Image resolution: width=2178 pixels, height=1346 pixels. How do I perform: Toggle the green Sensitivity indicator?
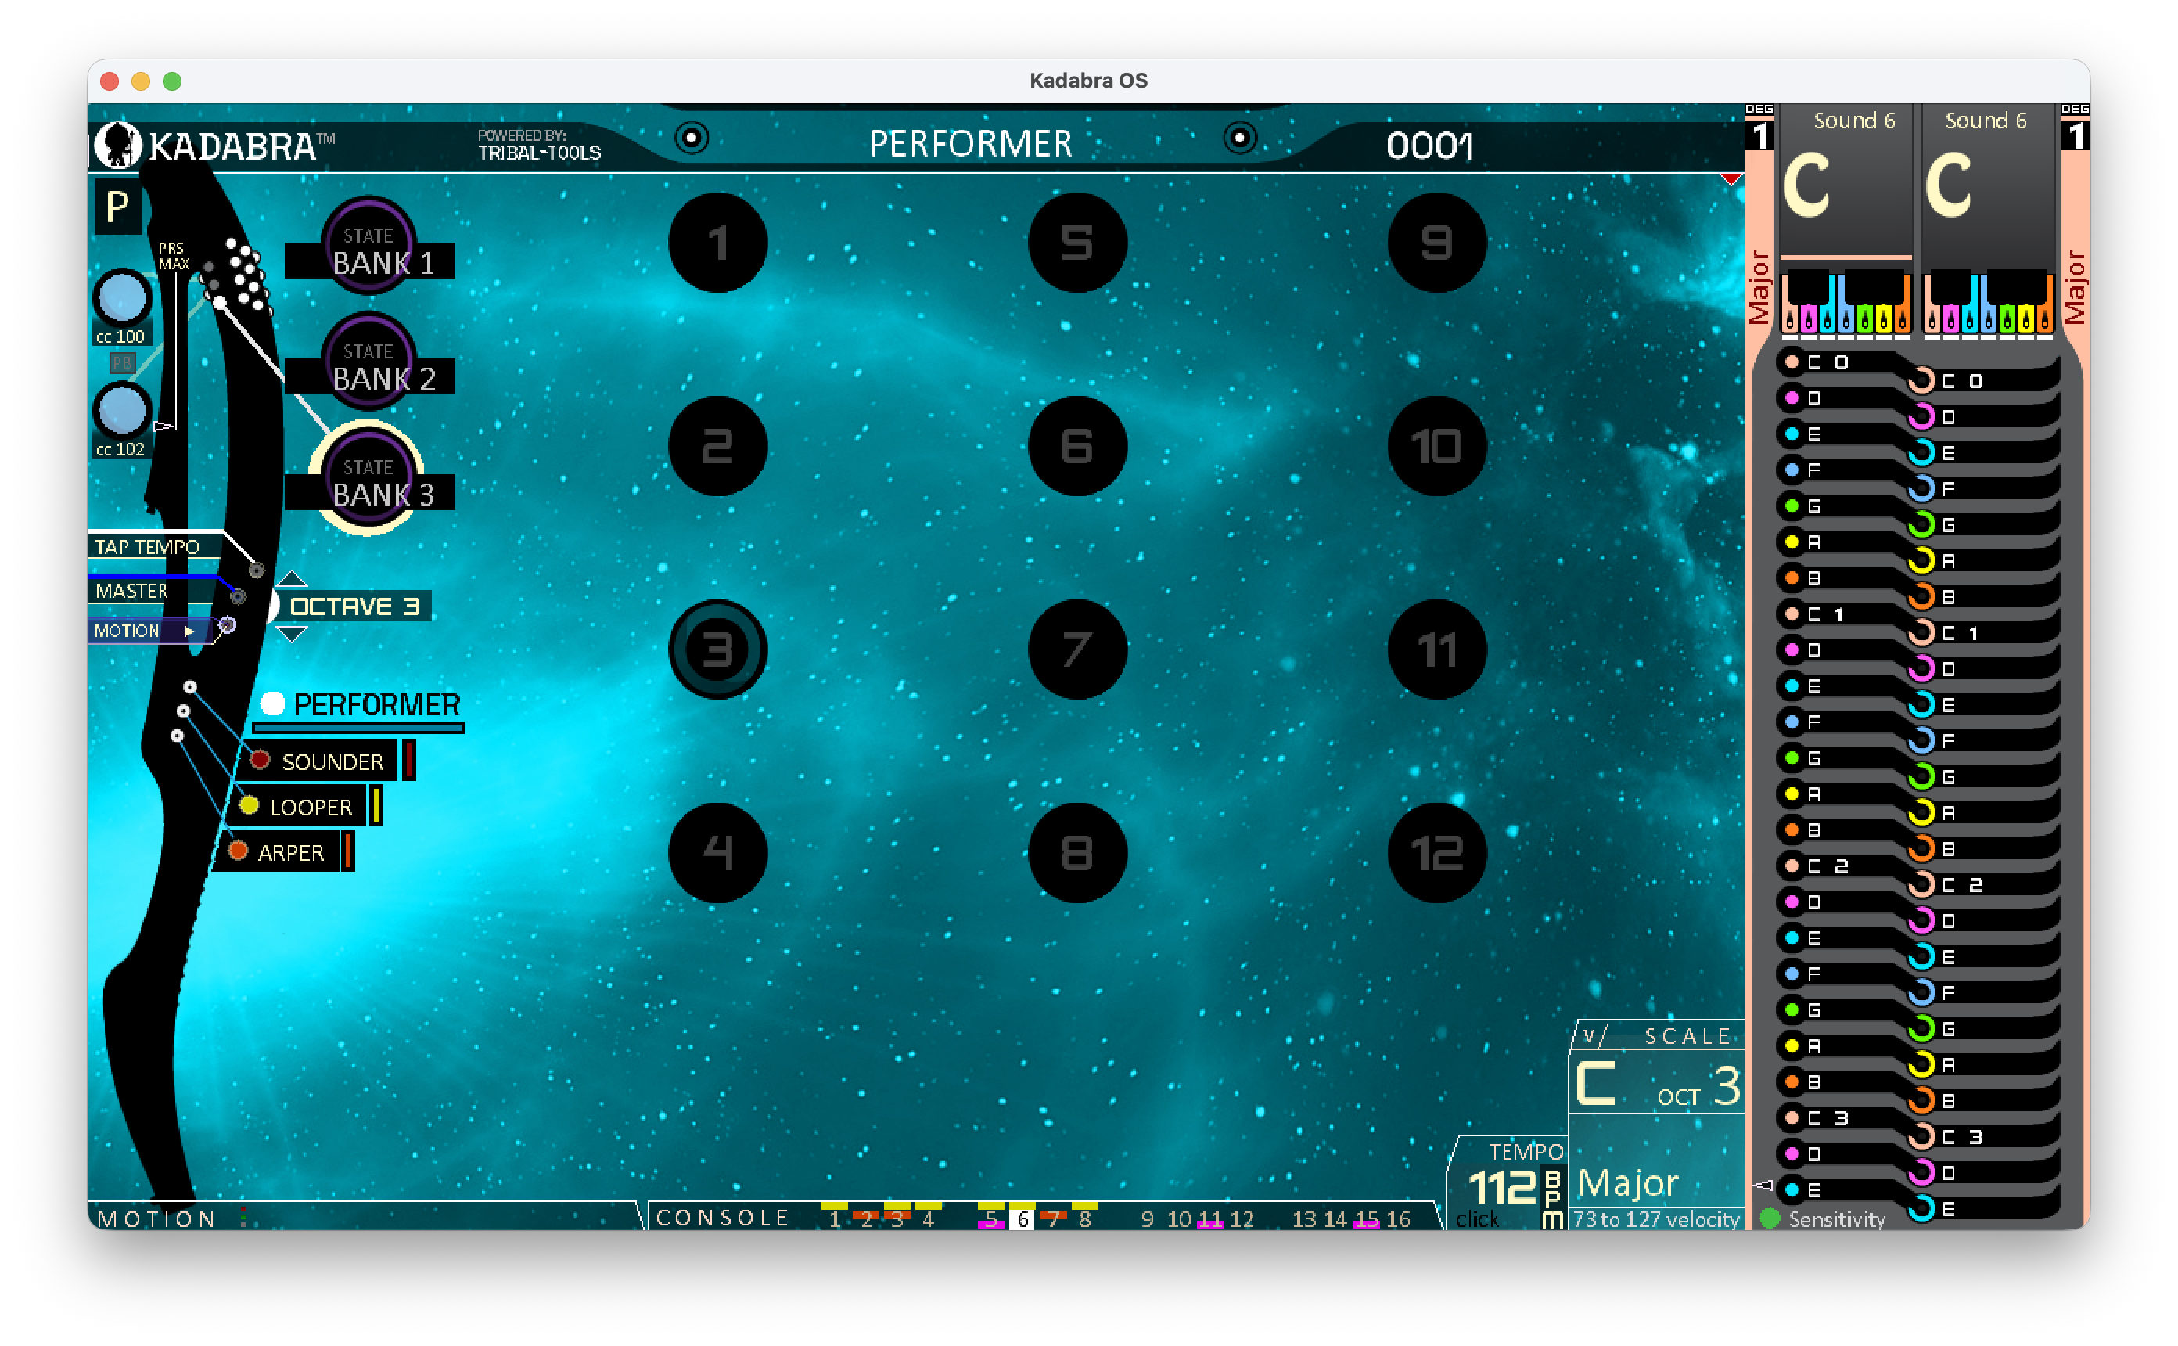pyautogui.click(x=1770, y=1218)
